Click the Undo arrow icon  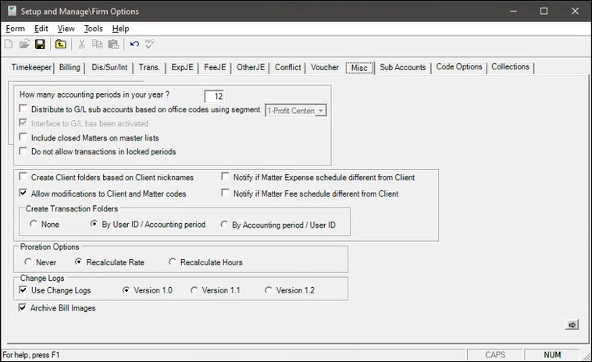(135, 44)
